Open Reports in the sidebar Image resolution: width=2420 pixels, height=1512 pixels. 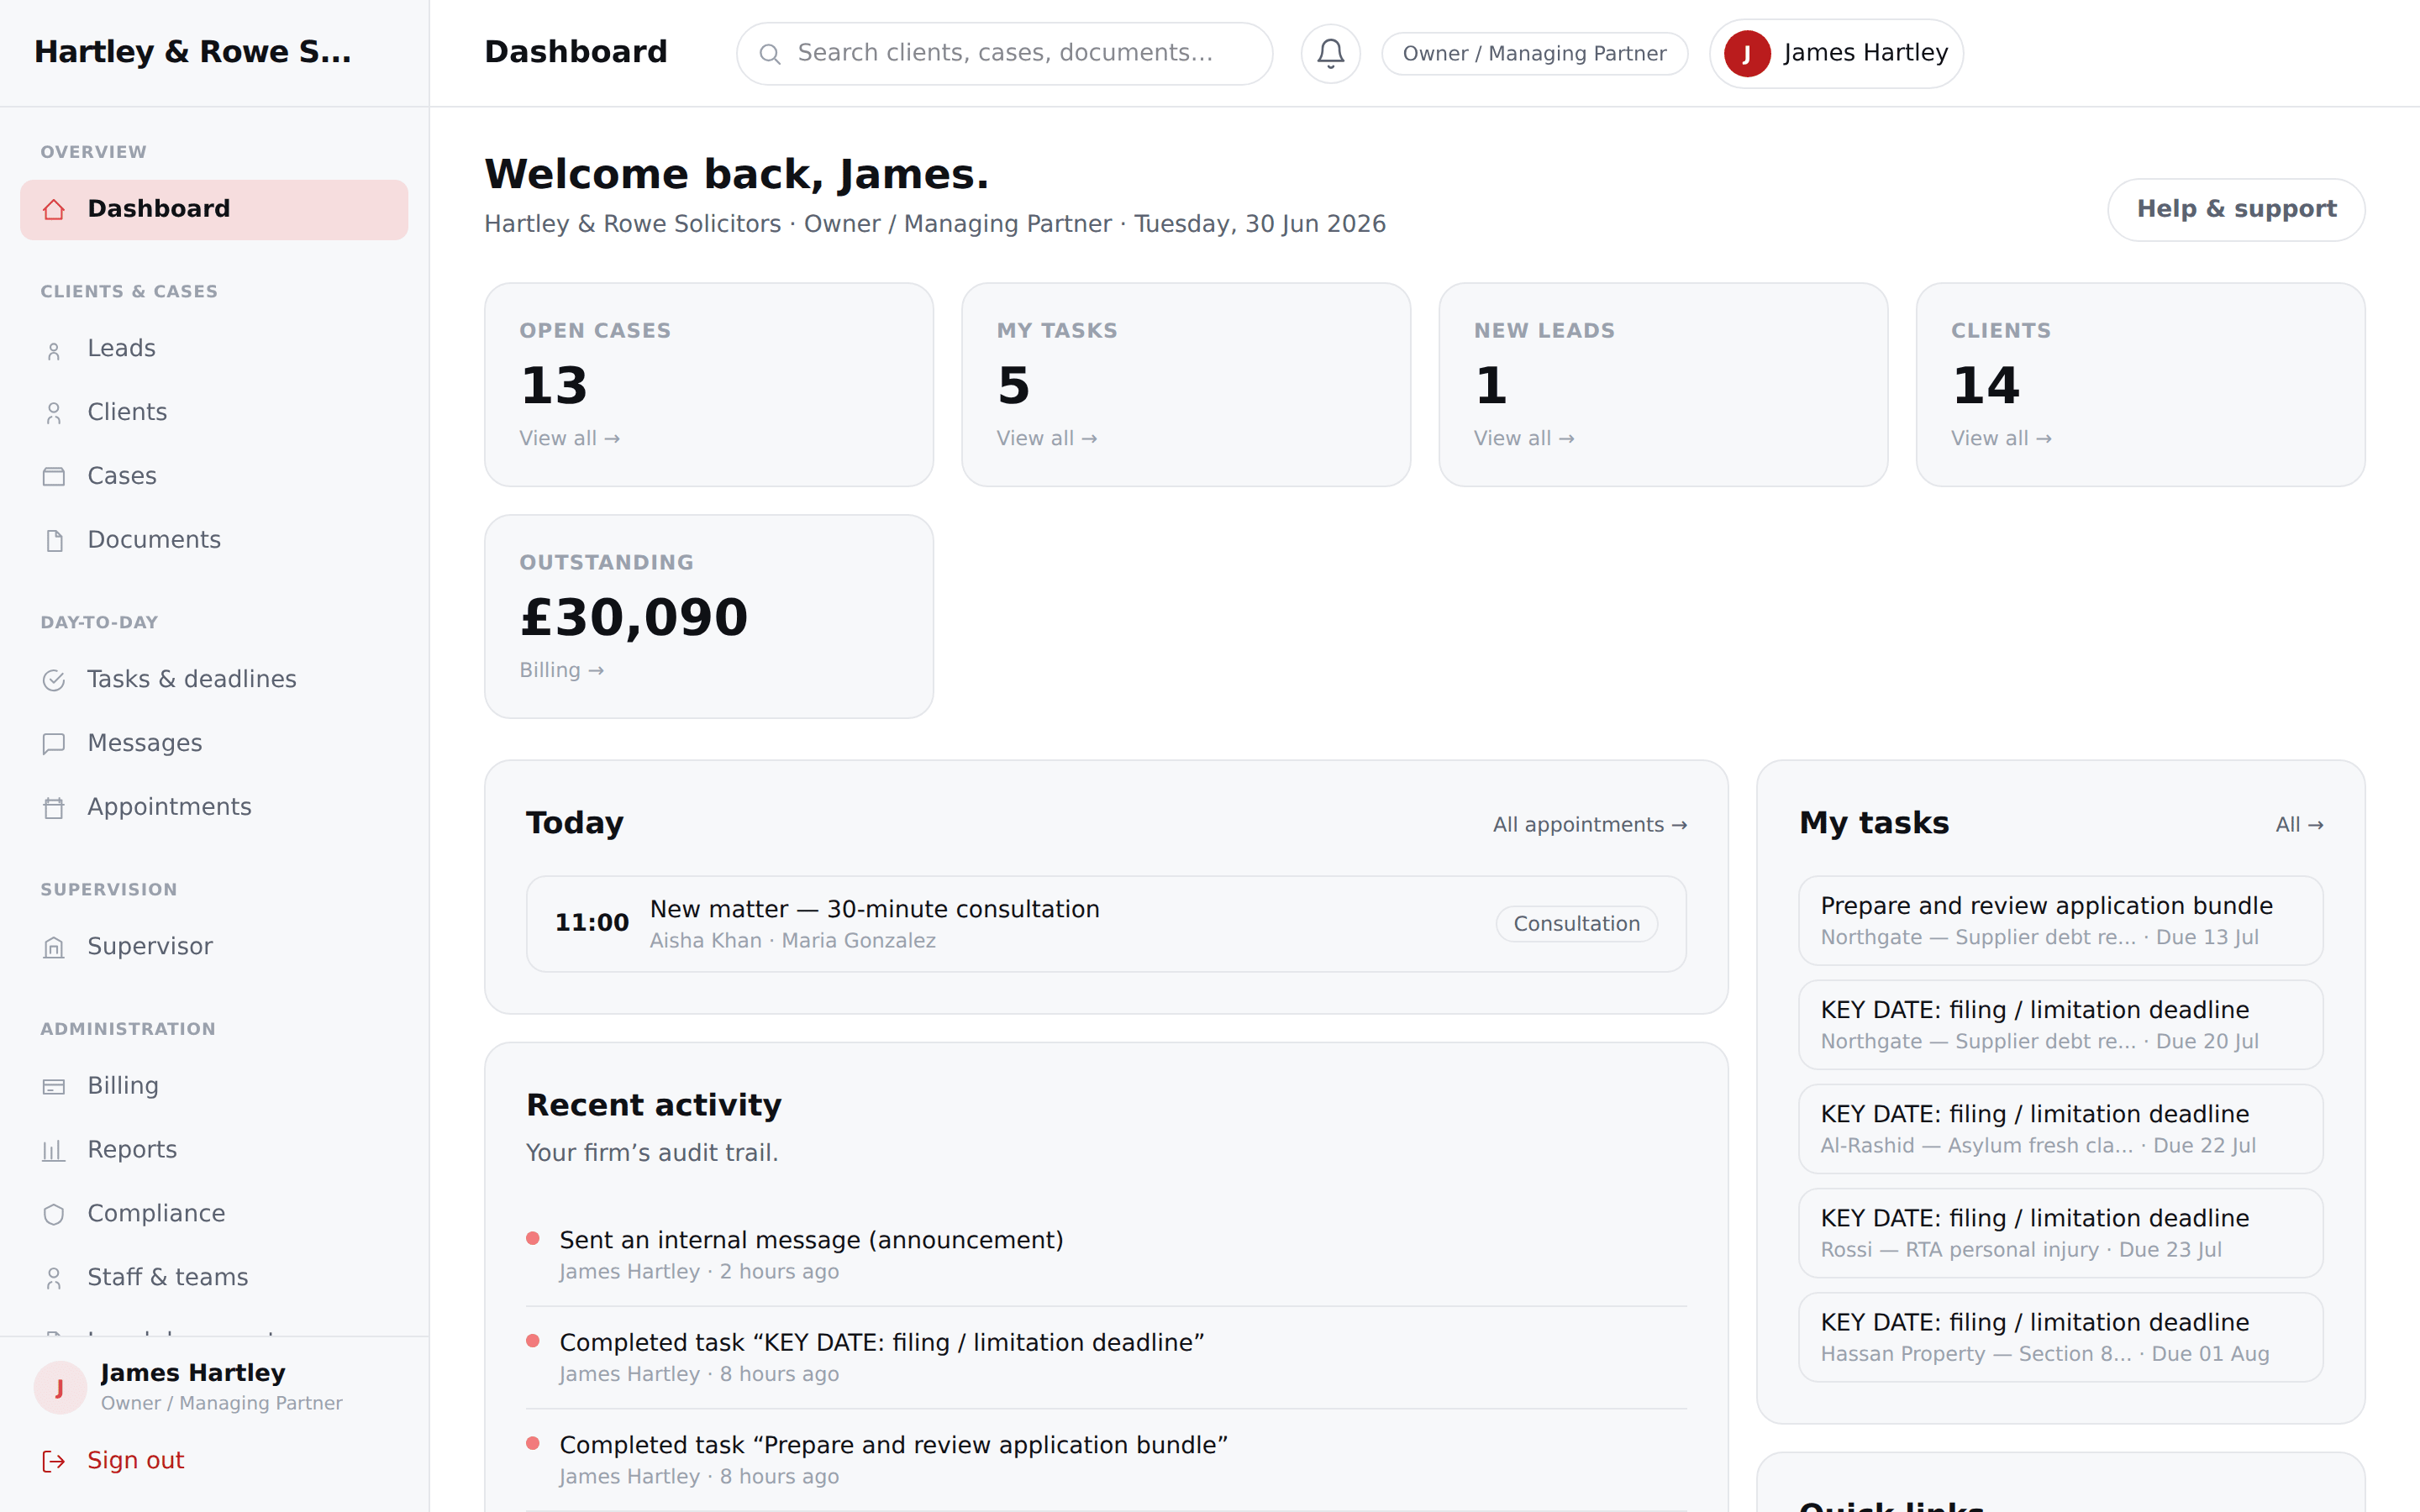(x=214, y=1150)
